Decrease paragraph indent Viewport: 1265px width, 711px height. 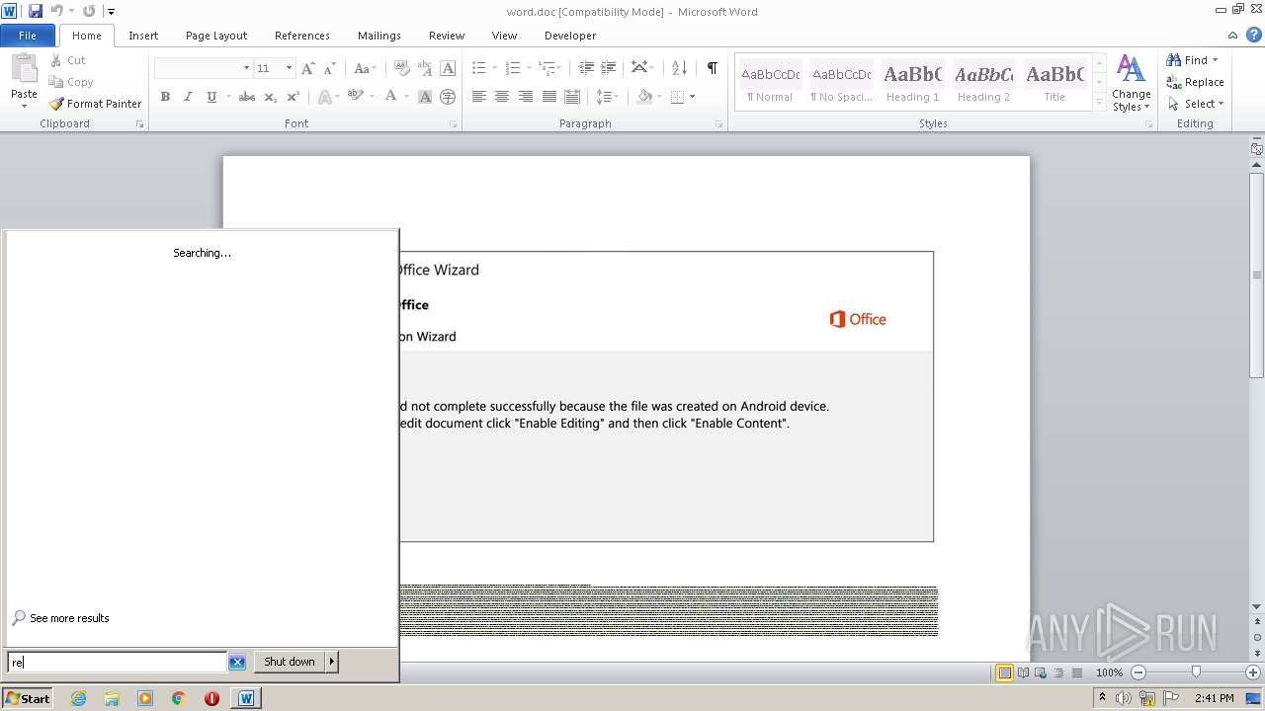coord(586,68)
